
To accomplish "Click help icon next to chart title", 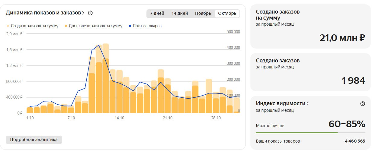I will pos(90,13).
